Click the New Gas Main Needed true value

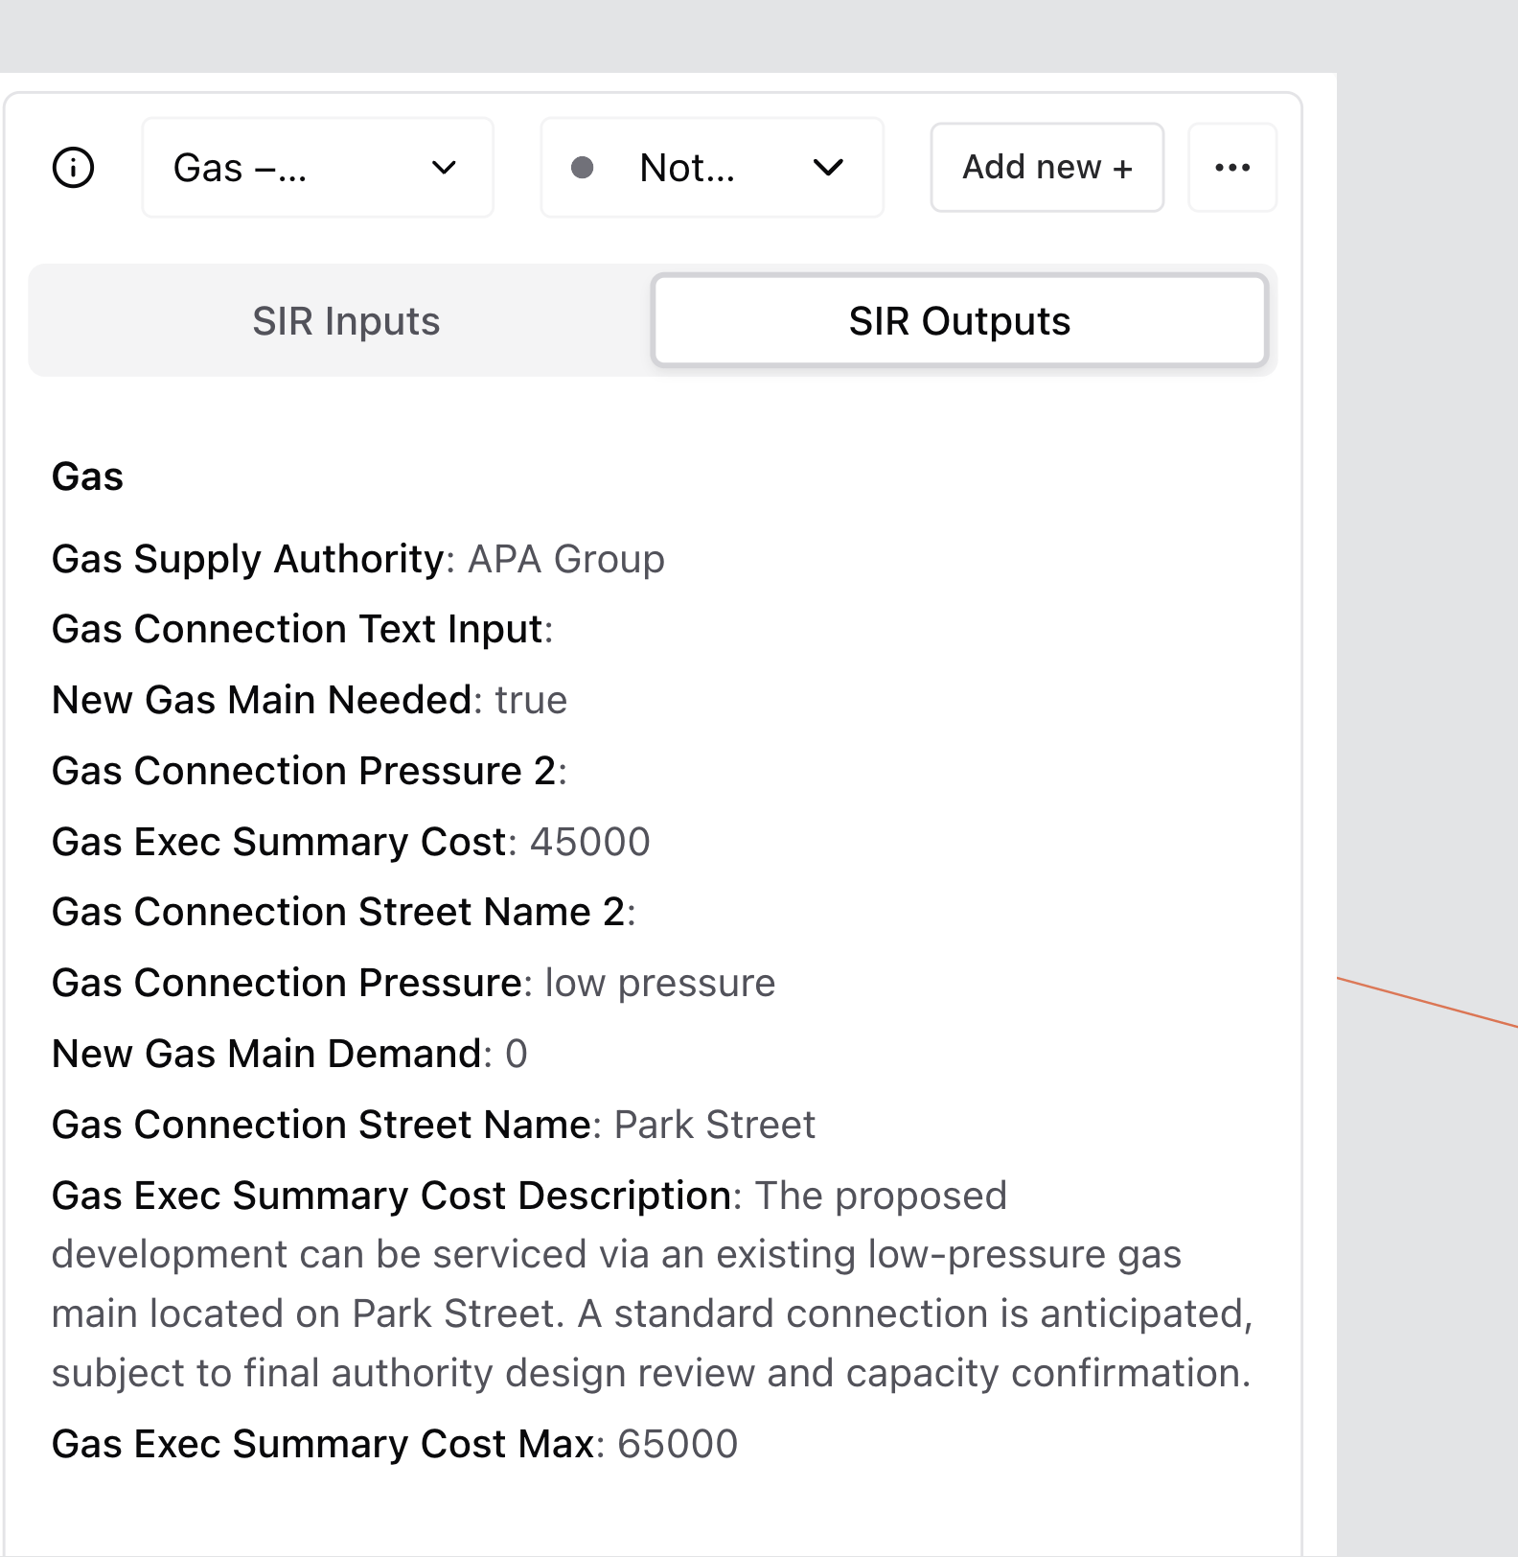[x=531, y=700]
